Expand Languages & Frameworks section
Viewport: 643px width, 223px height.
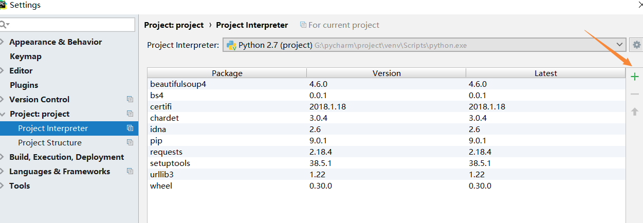coord(3,171)
